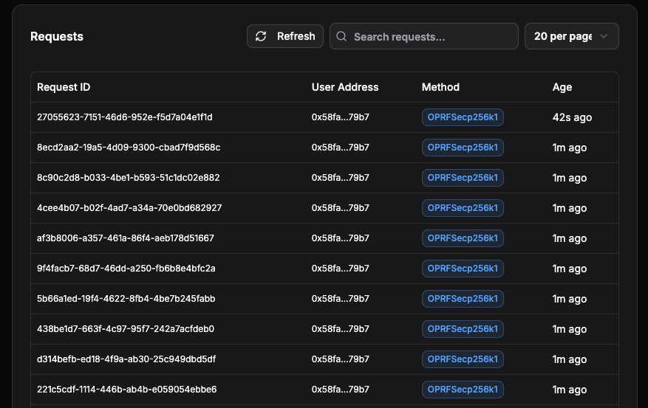Click user address 0x58fa...79b7 in 9f4facb7 row
This screenshot has height=408, width=648.
point(340,269)
